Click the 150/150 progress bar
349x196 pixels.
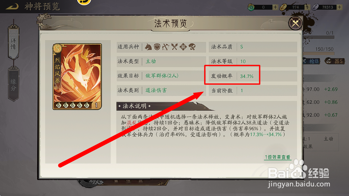pos(319,53)
